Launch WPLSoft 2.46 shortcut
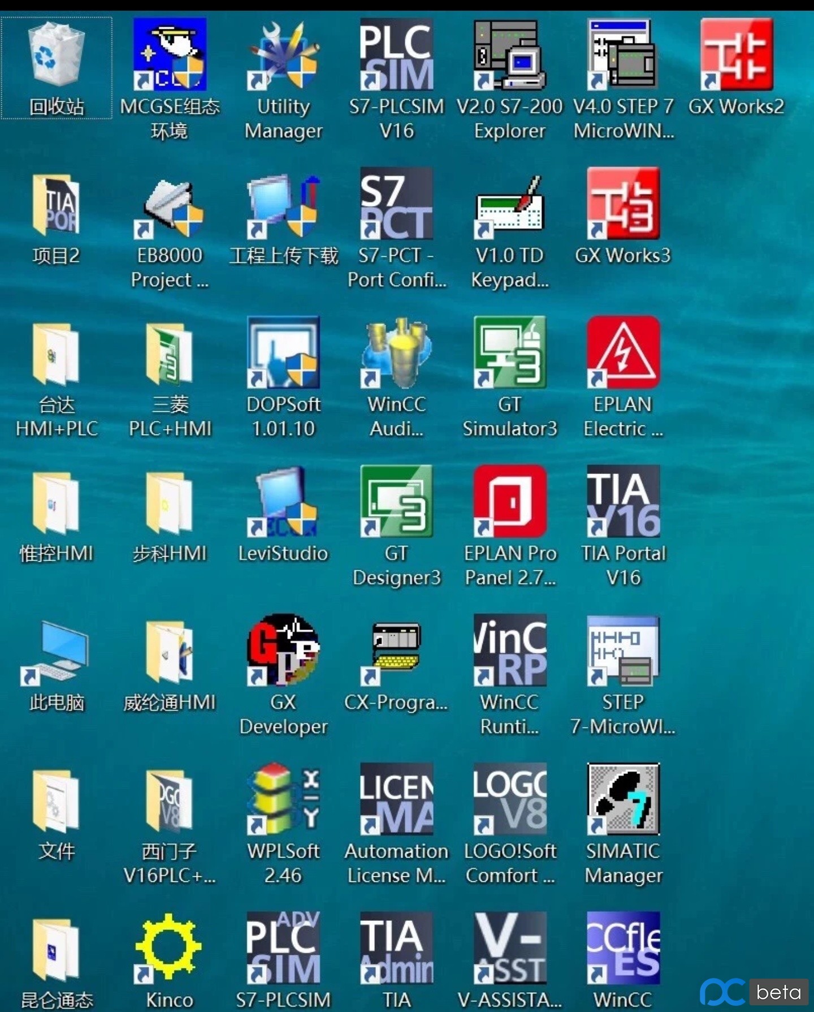This screenshot has width=814, height=1012. [x=283, y=799]
